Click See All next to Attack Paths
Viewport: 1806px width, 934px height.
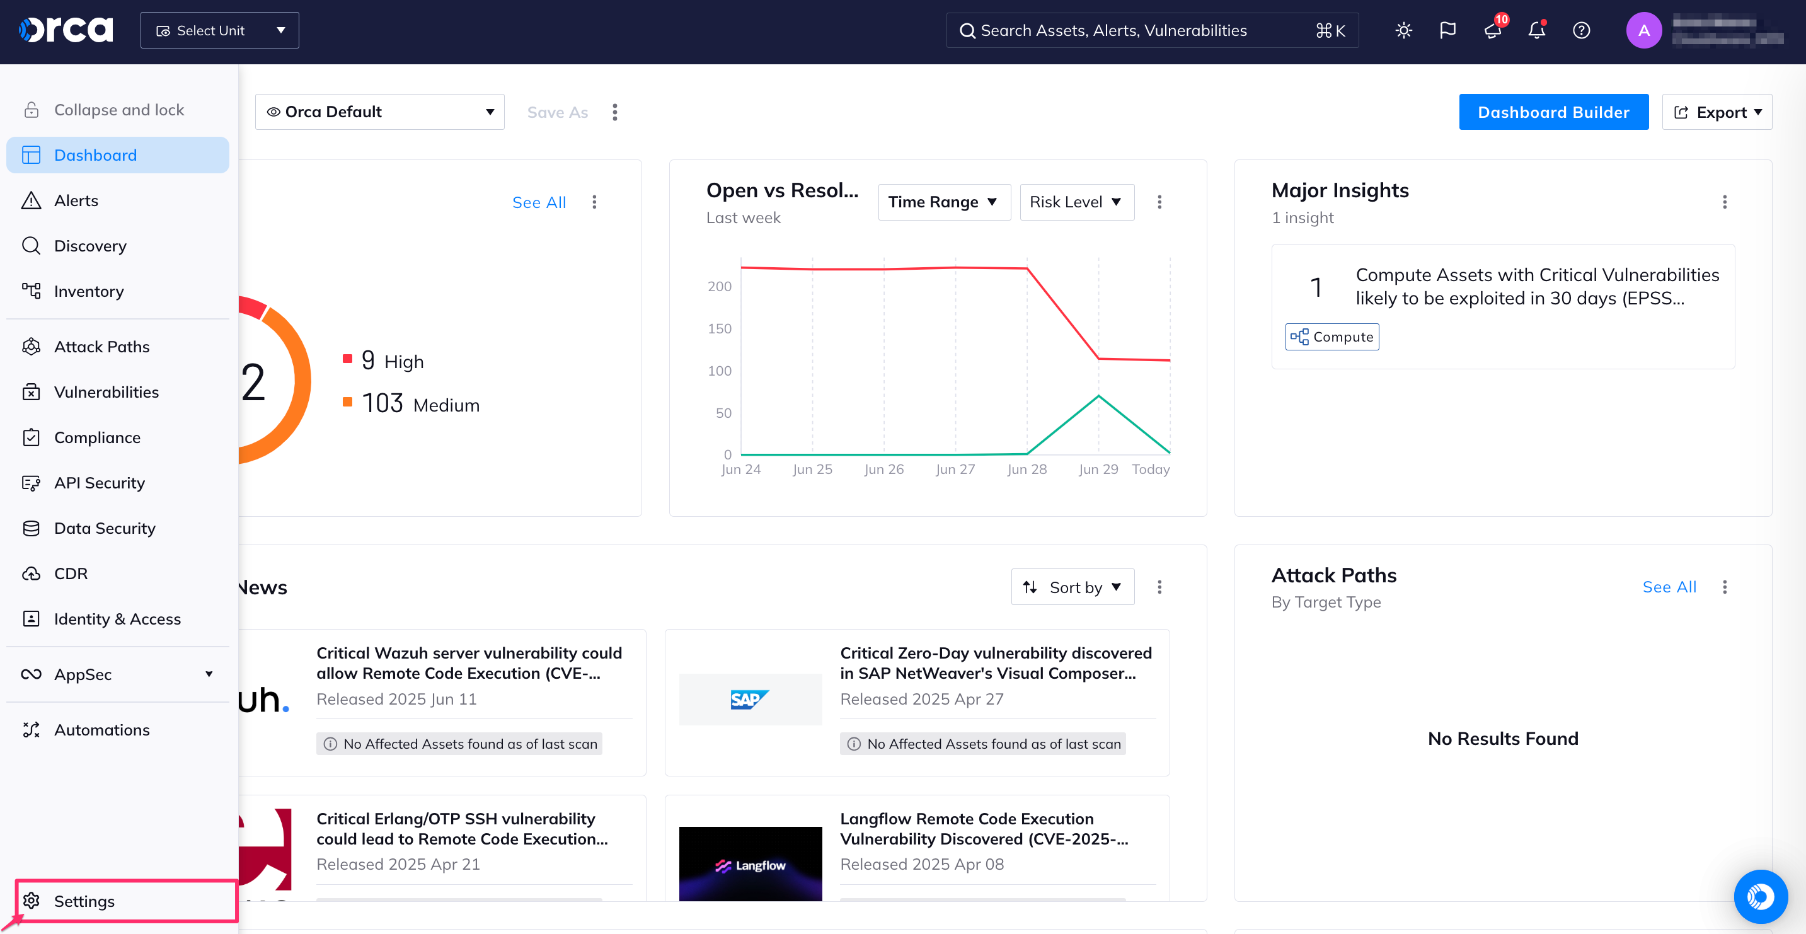pyautogui.click(x=1669, y=587)
